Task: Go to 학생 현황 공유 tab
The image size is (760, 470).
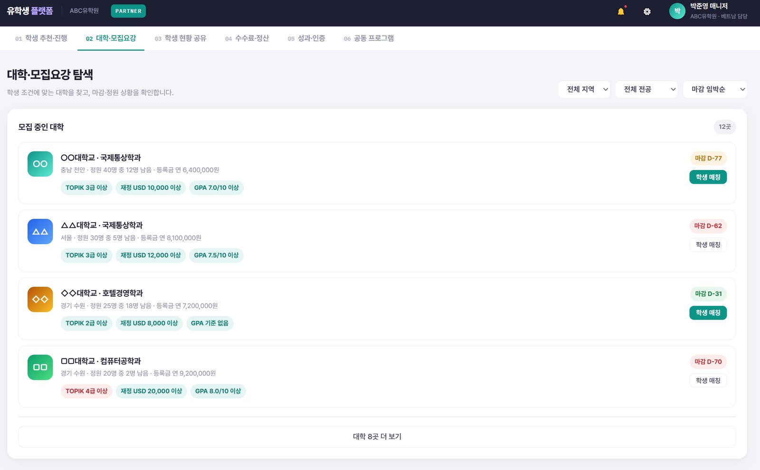Action: [x=180, y=38]
